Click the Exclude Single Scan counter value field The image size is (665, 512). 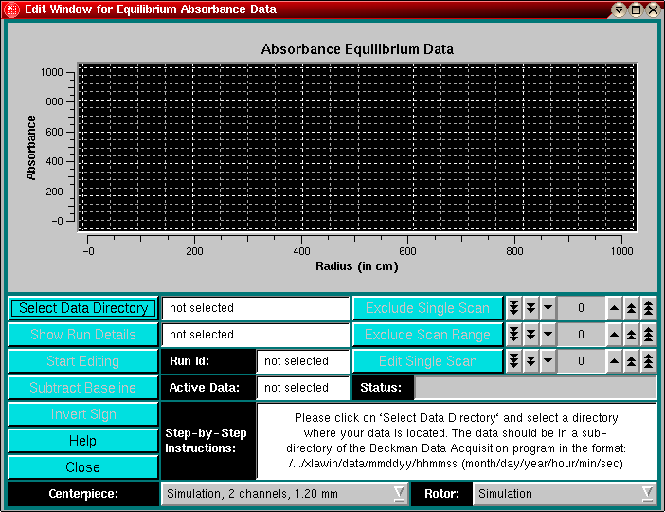pyautogui.click(x=581, y=308)
